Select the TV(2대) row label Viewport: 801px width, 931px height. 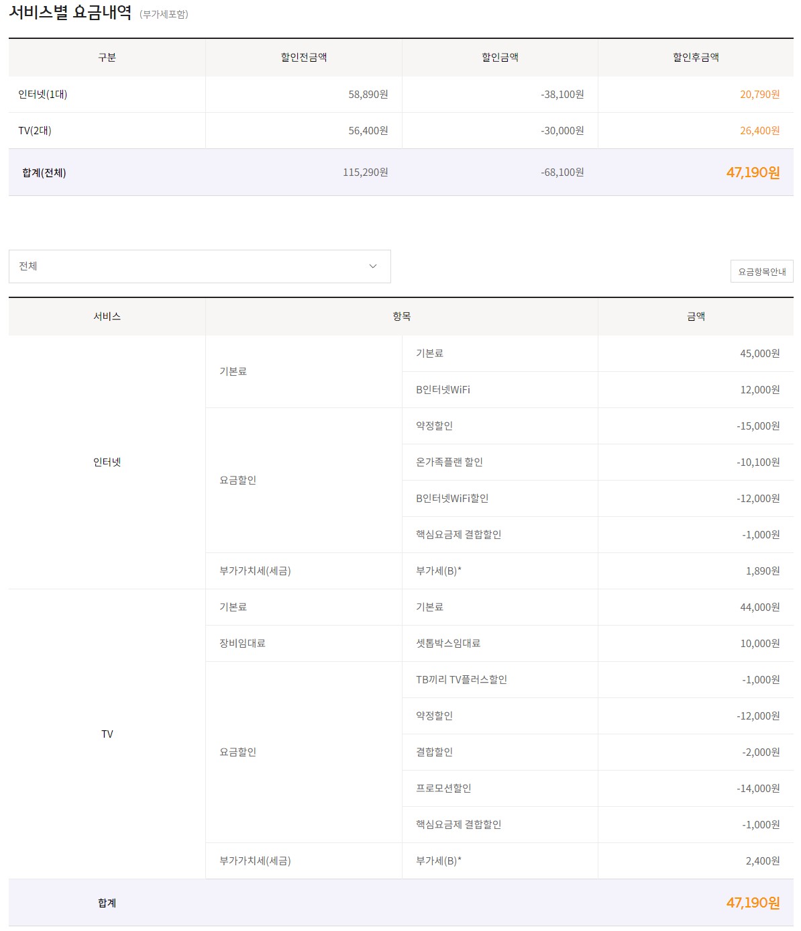click(x=35, y=131)
